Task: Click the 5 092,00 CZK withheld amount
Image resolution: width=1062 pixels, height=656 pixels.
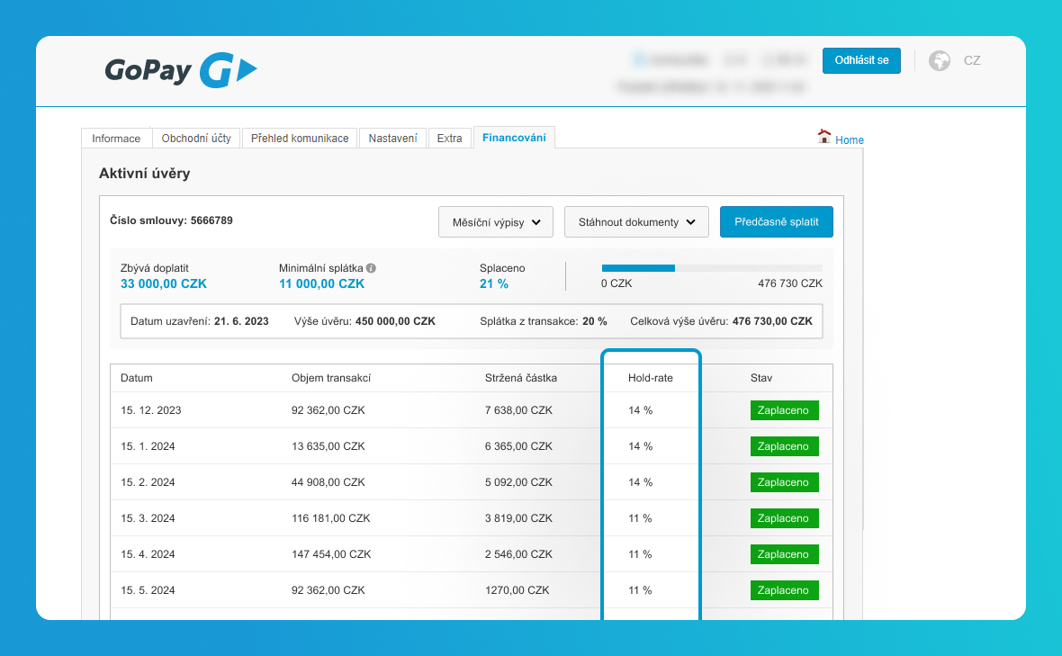Action: click(x=518, y=482)
